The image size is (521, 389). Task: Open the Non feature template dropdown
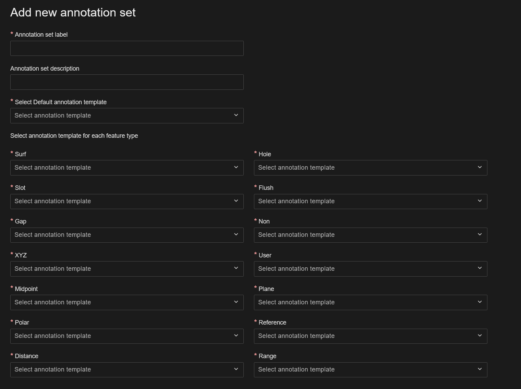click(x=370, y=235)
